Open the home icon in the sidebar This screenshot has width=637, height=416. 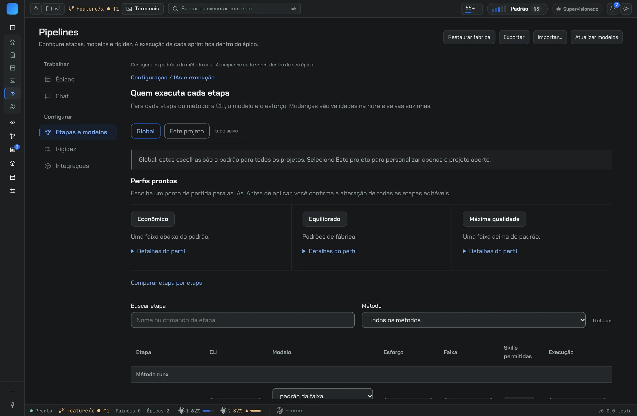(x=12, y=42)
